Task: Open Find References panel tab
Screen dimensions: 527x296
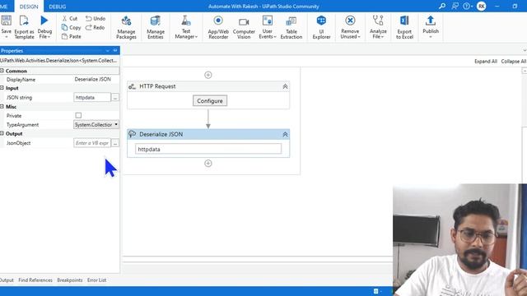Action: [x=35, y=280]
